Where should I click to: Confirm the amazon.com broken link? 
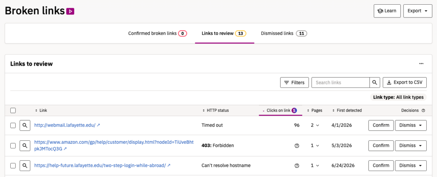[381, 145]
